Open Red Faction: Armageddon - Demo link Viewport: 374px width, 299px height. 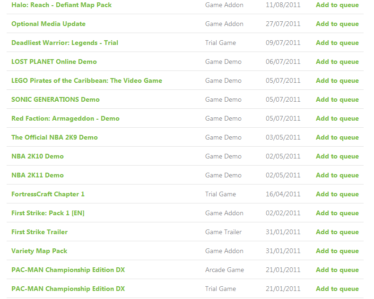click(x=65, y=118)
